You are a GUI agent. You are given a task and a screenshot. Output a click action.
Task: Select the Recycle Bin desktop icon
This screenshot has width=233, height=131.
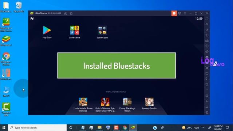point(19,7)
